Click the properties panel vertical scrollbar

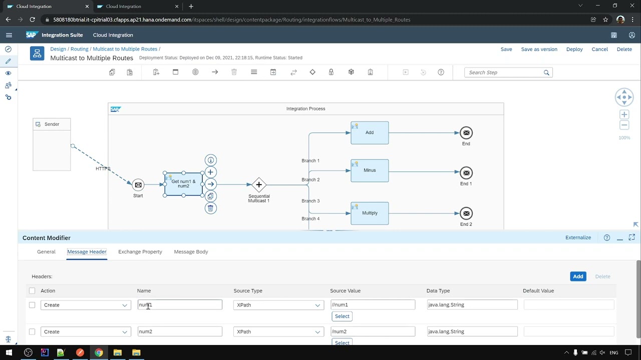tap(638, 298)
